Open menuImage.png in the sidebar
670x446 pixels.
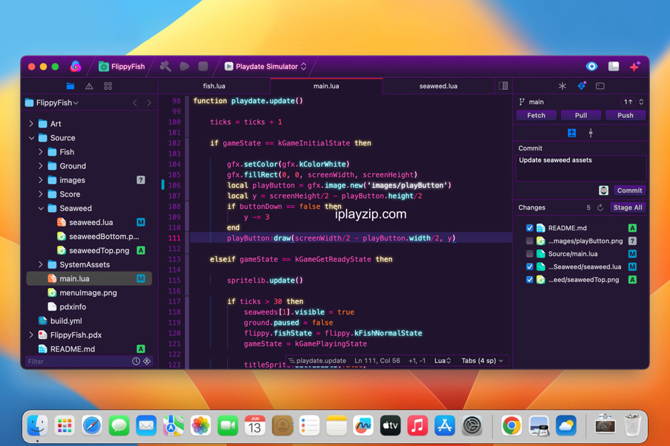coord(89,293)
